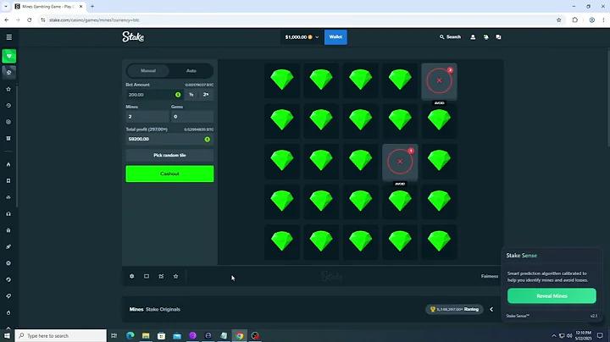Double the bet with 2× button

206,95
